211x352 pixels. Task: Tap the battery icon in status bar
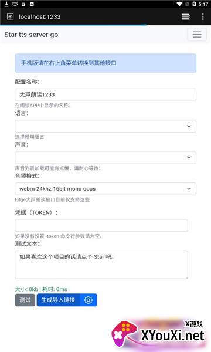(194, 4)
